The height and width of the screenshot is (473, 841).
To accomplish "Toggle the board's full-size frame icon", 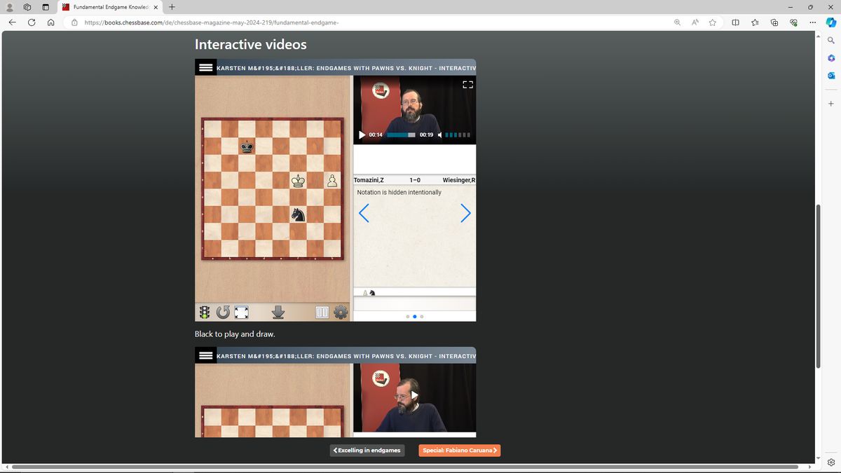I will tap(240, 313).
